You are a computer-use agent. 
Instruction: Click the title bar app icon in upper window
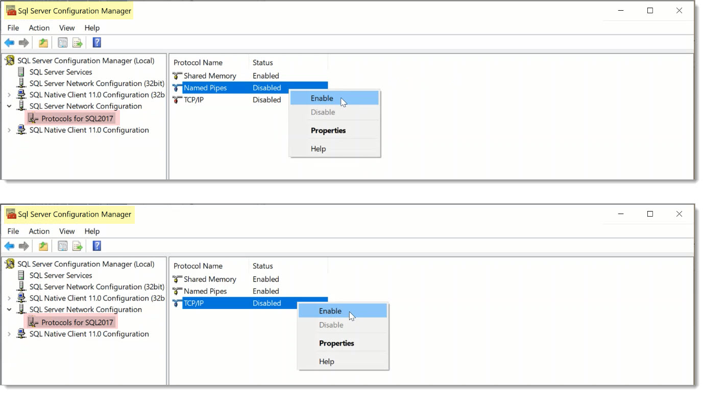tap(11, 11)
